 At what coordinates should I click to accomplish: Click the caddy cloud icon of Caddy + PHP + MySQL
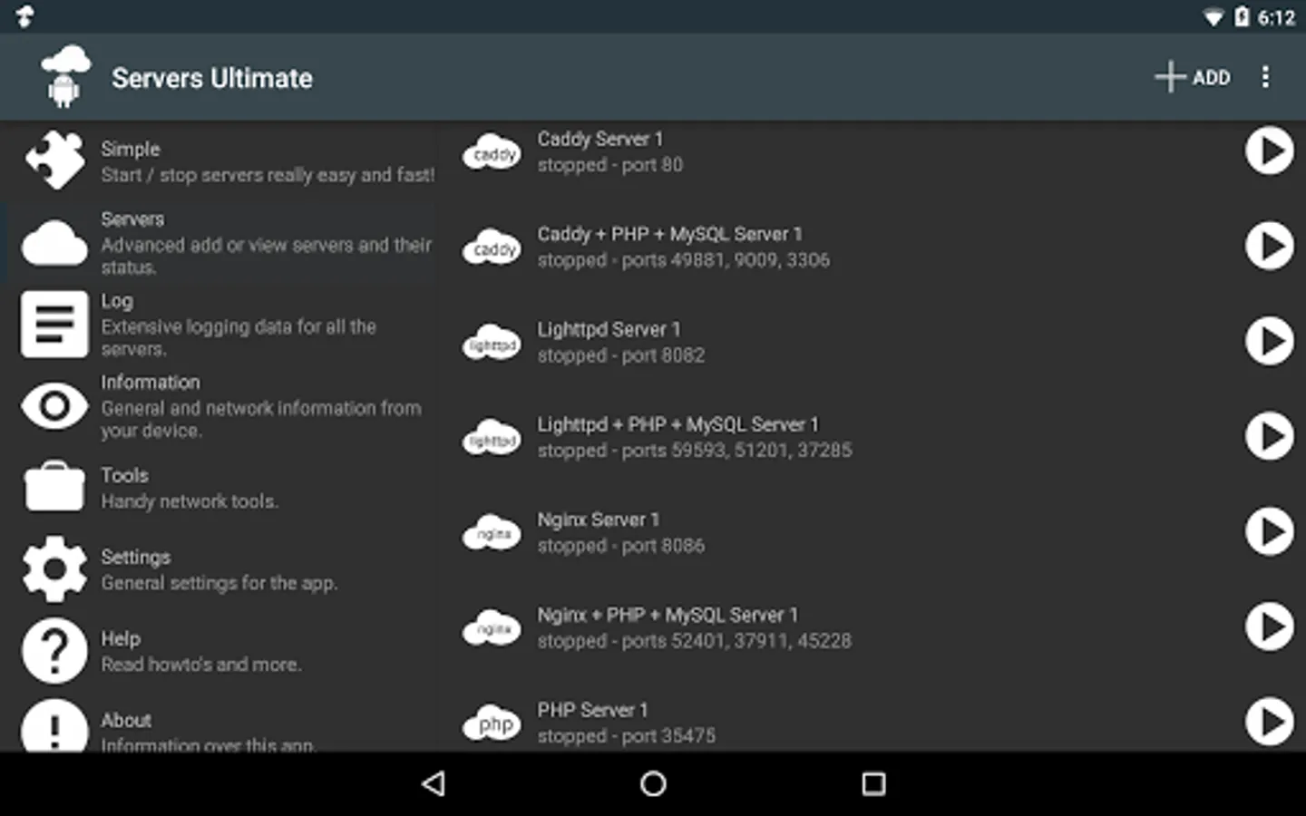492,248
